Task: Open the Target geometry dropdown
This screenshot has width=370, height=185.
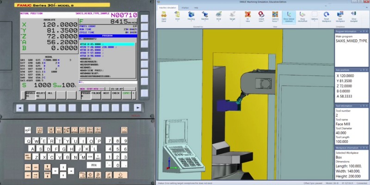Action: (x=232, y=17)
